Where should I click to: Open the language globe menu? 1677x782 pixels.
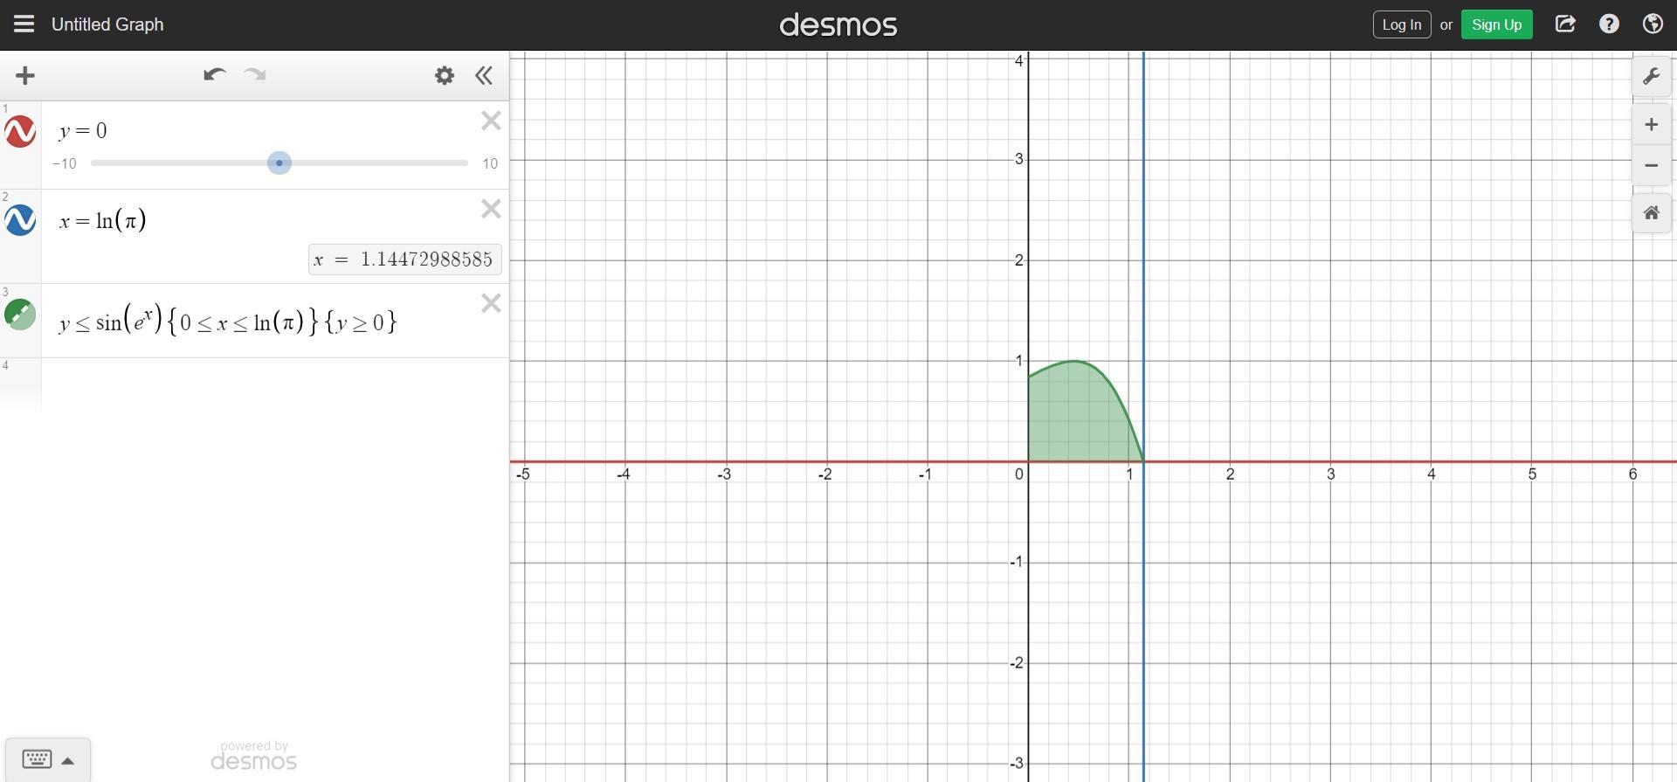[1653, 24]
